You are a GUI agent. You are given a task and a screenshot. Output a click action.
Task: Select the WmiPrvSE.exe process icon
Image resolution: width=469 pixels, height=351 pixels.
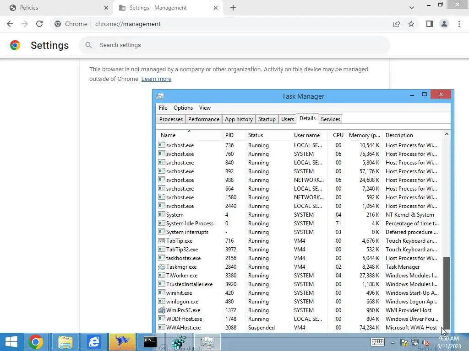pos(162,310)
